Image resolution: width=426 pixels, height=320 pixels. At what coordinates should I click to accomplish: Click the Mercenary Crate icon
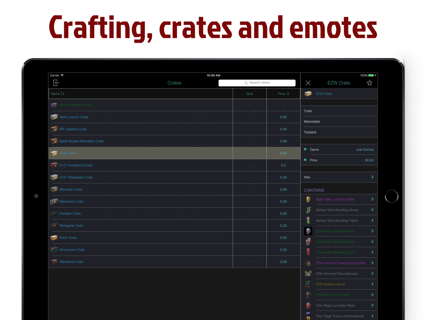54,201
